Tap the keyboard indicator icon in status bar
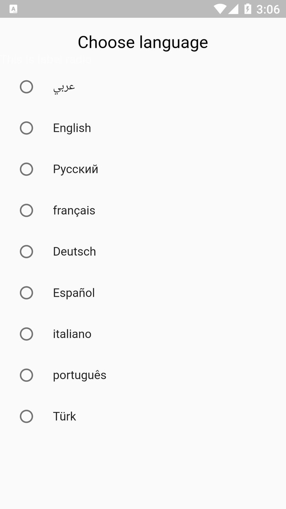This screenshot has height=509, width=286. tap(13, 9)
